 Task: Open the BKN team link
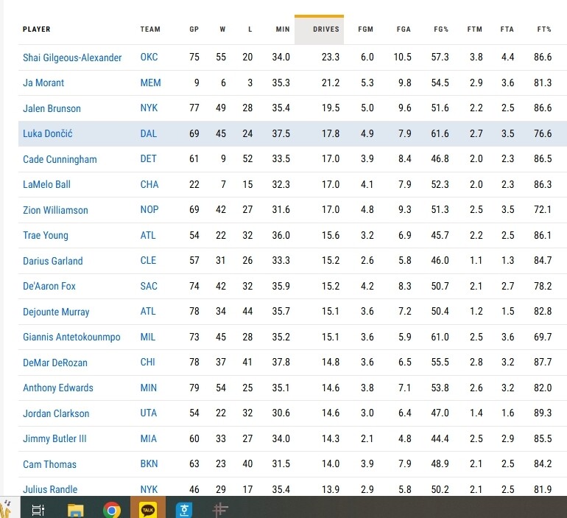149,463
